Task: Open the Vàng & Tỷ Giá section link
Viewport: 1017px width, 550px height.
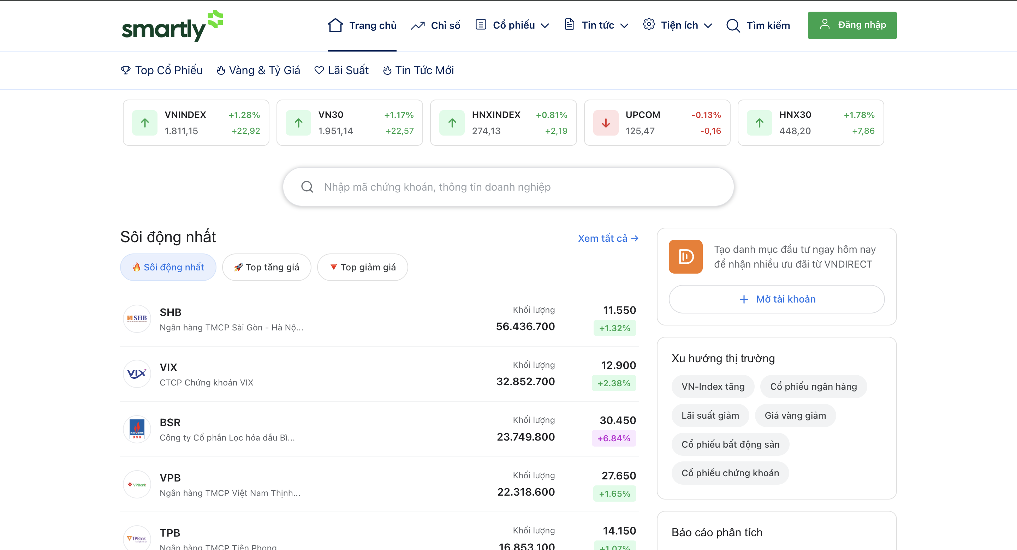Action: [x=258, y=70]
